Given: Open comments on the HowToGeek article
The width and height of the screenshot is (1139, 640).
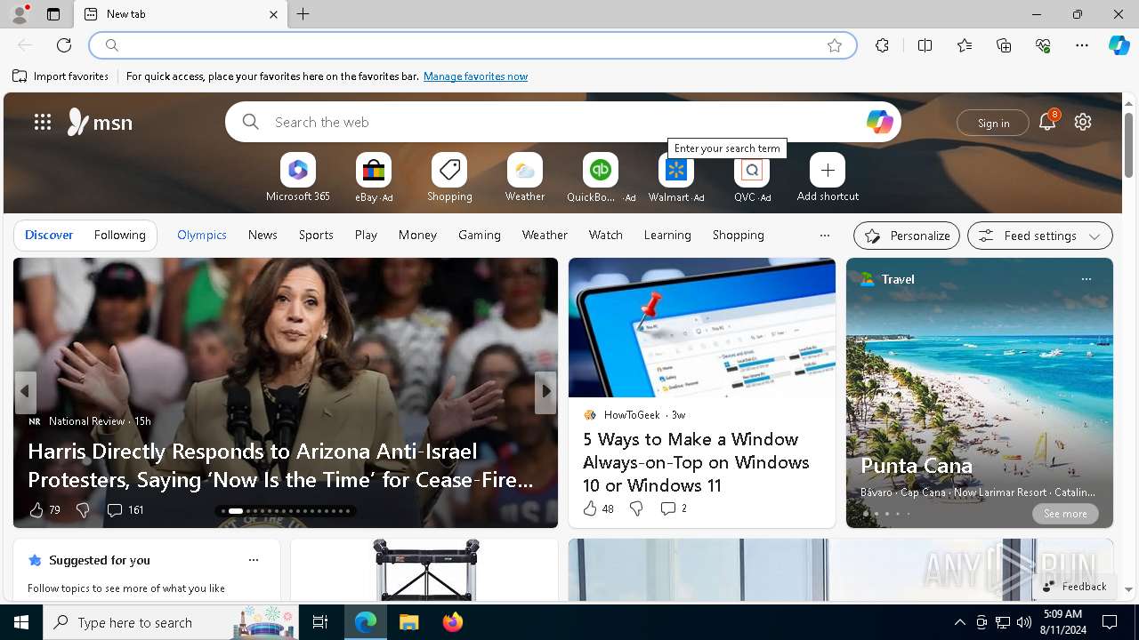Looking at the screenshot, I should (673, 508).
